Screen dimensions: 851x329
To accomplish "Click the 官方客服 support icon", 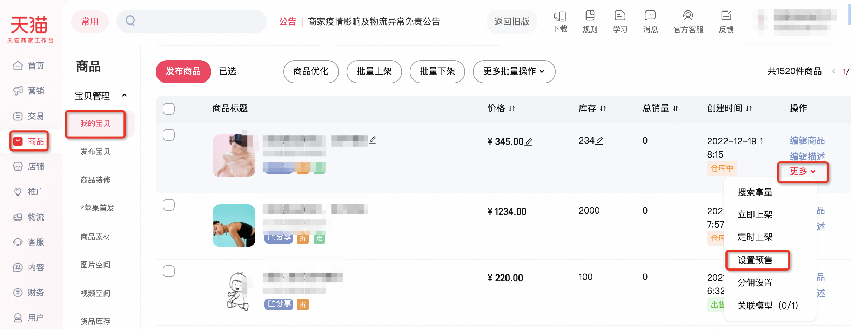I will point(688,16).
